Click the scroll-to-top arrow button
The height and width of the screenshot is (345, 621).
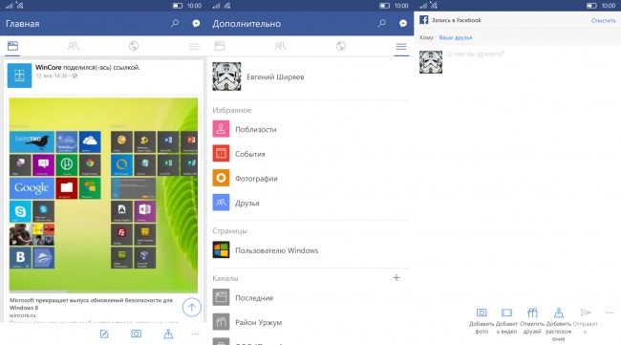[x=192, y=308]
